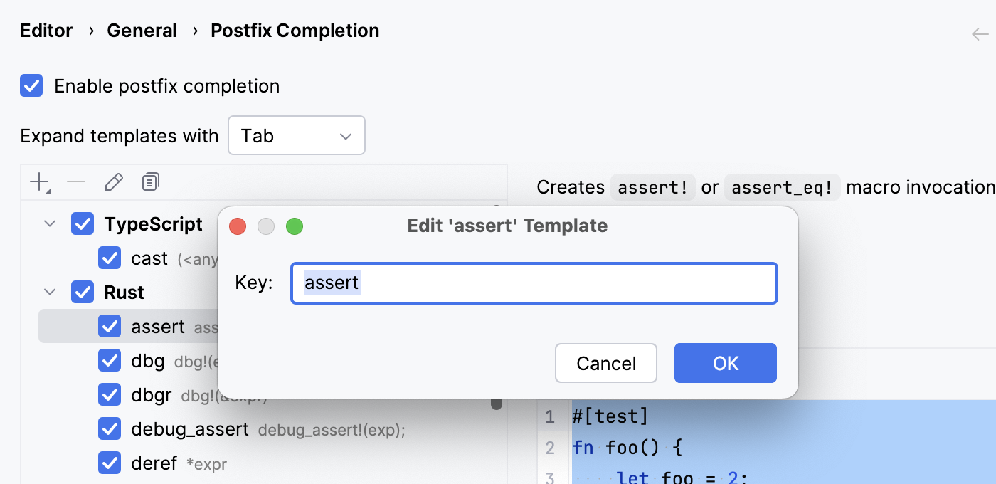The height and width of the screenshot is (484, 996).
Task: Click the back navigation arrow
Action: pyautogui.click(x=980, y=33)
